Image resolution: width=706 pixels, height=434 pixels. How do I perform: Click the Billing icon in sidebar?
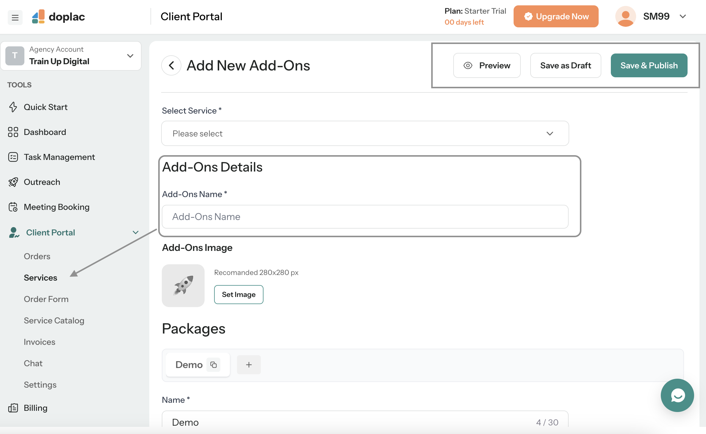tap(13, 408)
